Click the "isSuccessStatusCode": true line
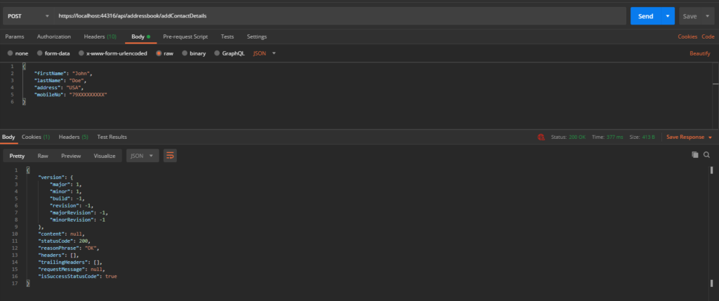719x301 pixels. tap(77, 276)
